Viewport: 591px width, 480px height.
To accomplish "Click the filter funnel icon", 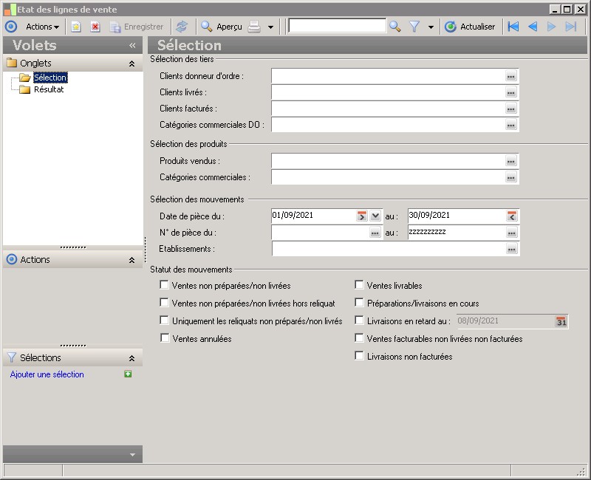I will 414,27.
